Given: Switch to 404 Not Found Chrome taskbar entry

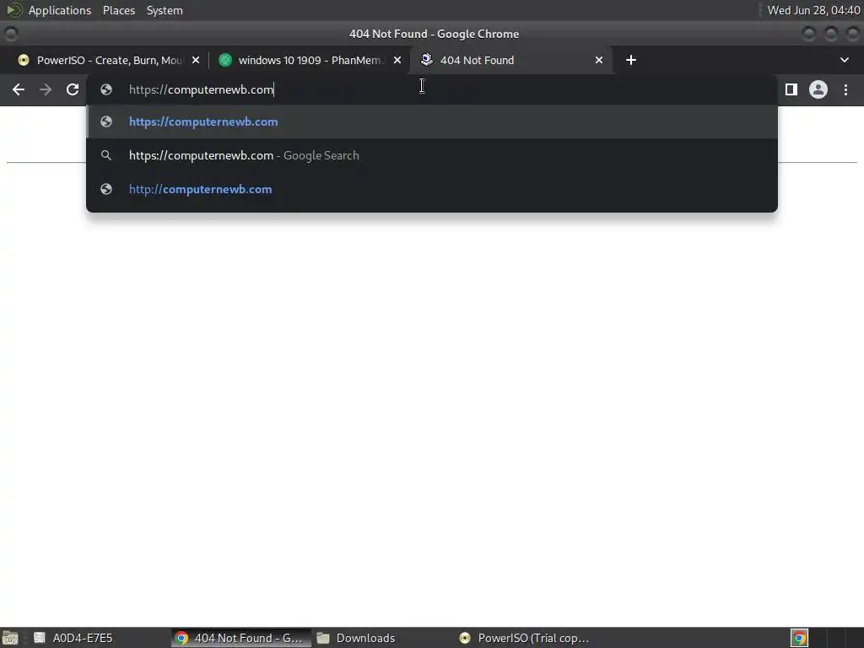Looking at the screenshot, I should 240,638.
